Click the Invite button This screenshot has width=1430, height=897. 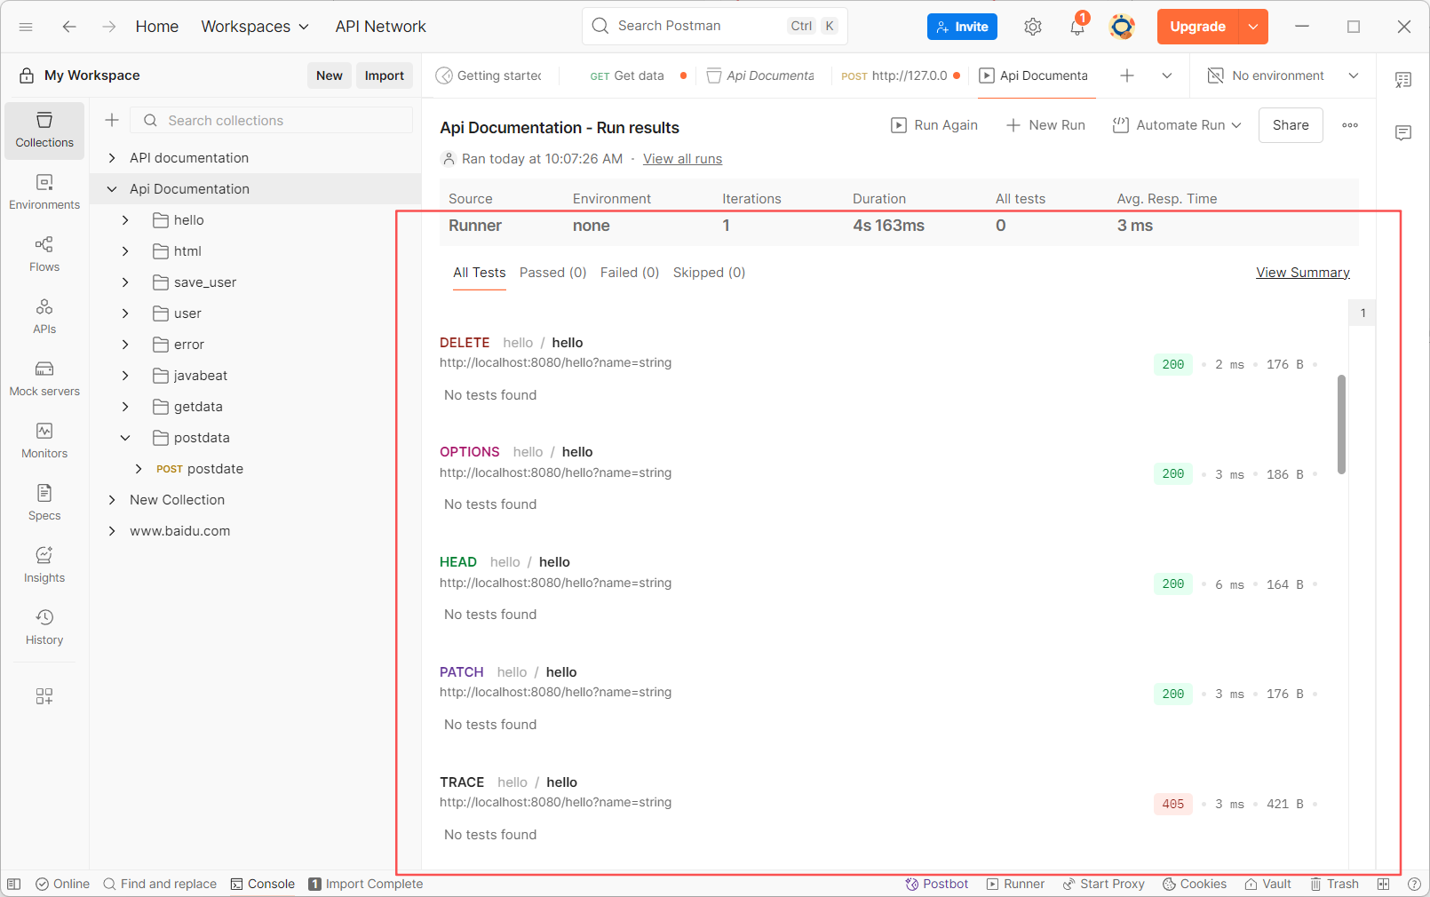click(x=963, y=27)
